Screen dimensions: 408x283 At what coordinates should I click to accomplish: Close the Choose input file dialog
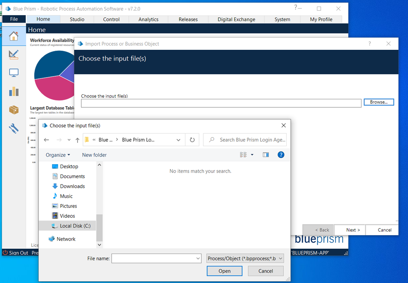[x=283, y=125]
